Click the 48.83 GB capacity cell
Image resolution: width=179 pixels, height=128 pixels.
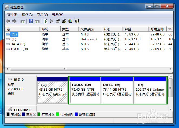[131, 34]
